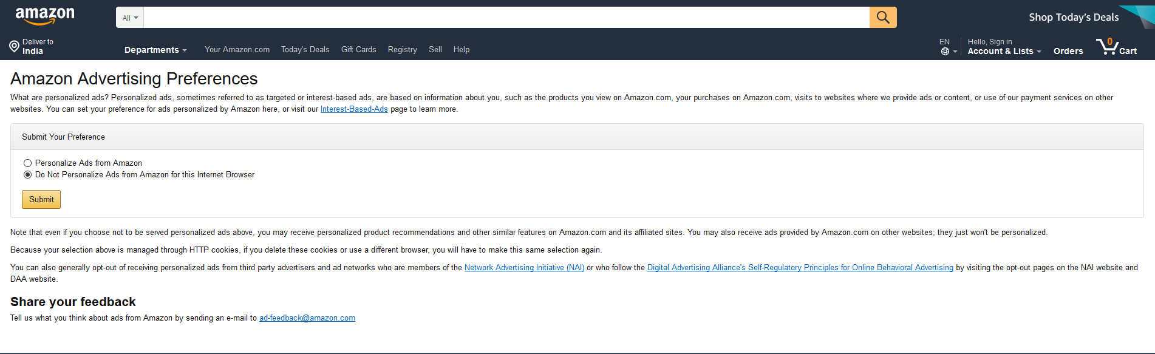Click the Share your feedback heading

[73, 302]
